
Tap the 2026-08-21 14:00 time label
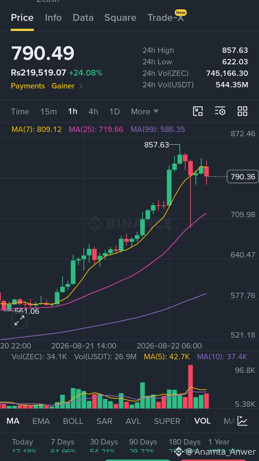tap(84, 346)
